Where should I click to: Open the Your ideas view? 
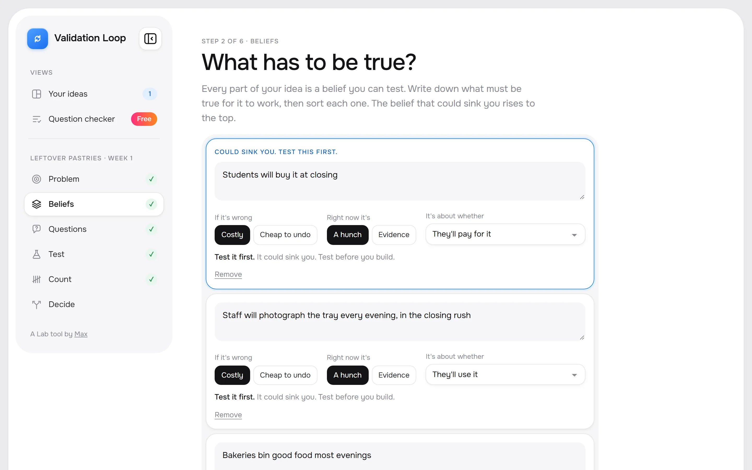[x=94, y=94]
